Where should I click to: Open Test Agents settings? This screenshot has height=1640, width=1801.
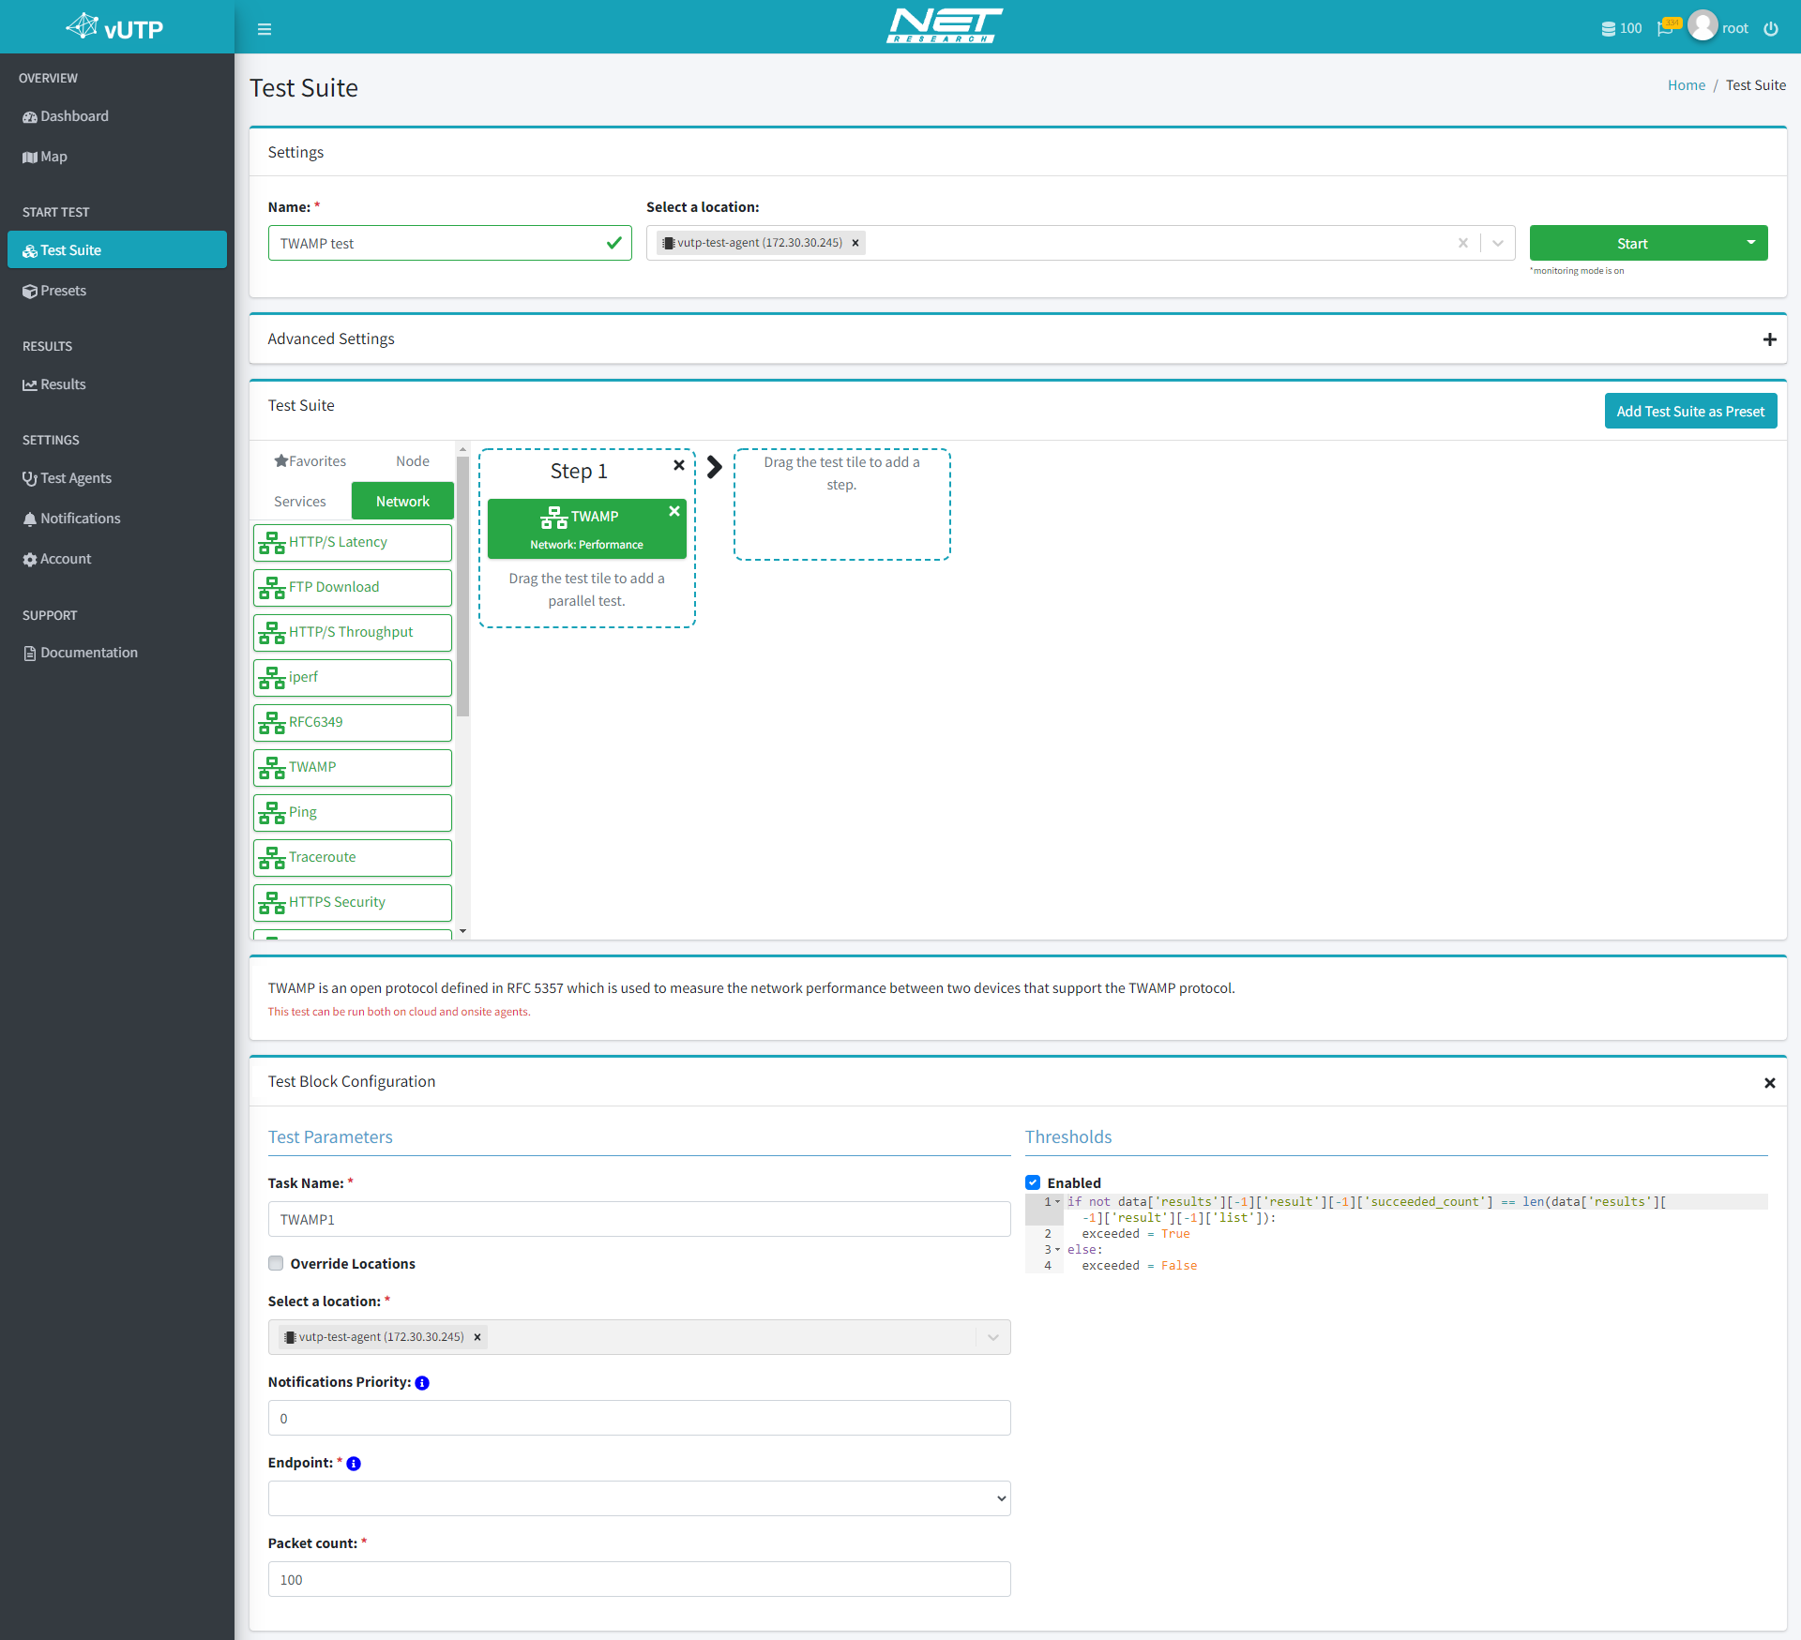117,478
